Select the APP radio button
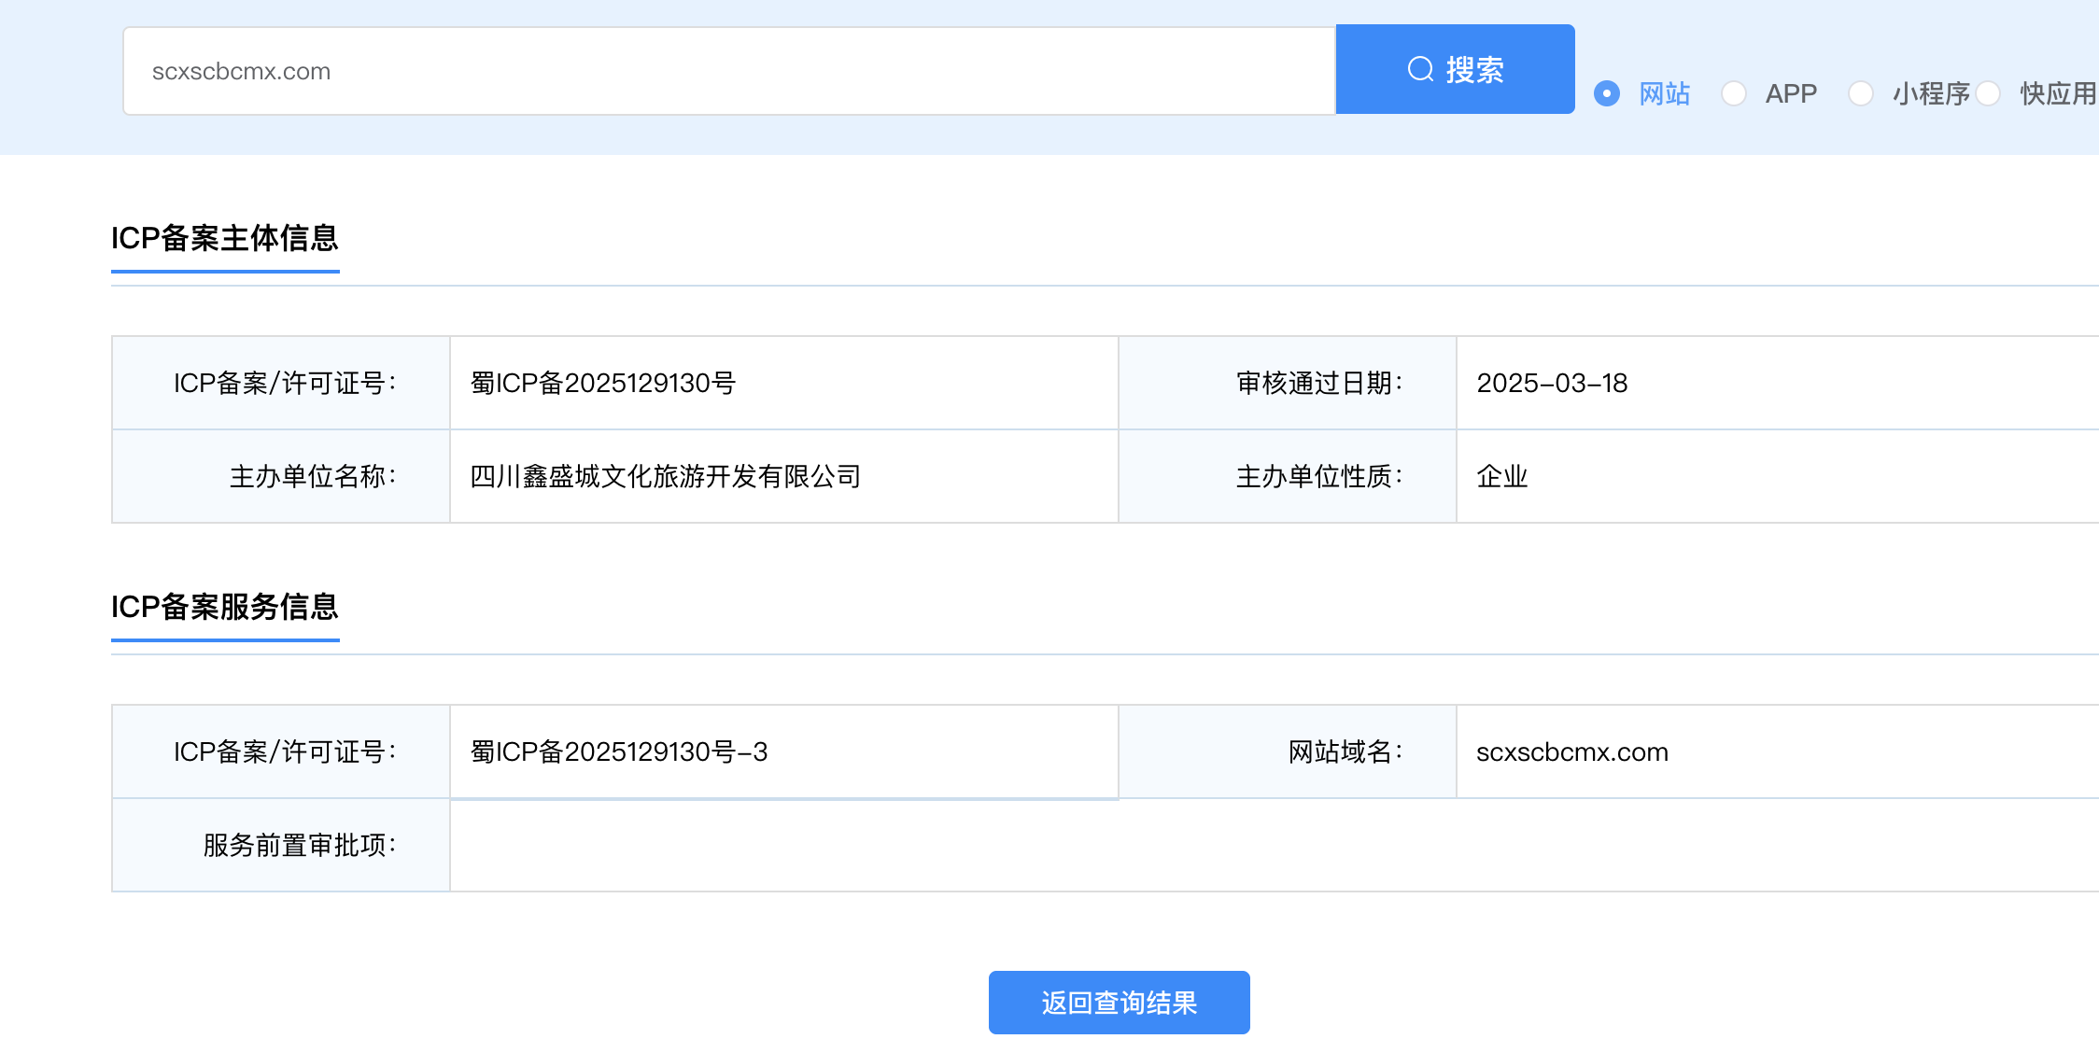 point(1734,93)
